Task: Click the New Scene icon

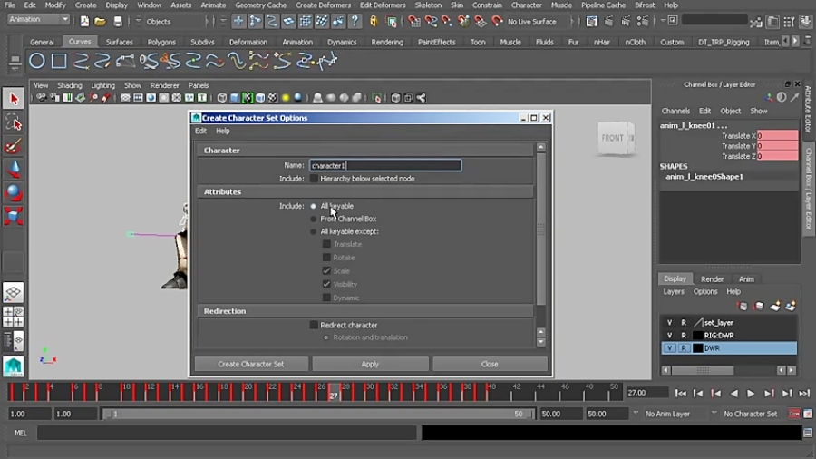Action: 84,22
